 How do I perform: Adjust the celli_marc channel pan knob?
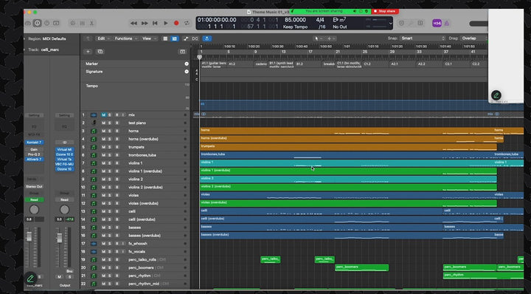(34, 210)
